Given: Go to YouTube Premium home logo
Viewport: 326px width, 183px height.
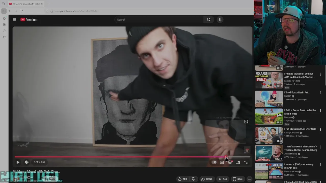Looking at the screenshot, I should point(29,20).
